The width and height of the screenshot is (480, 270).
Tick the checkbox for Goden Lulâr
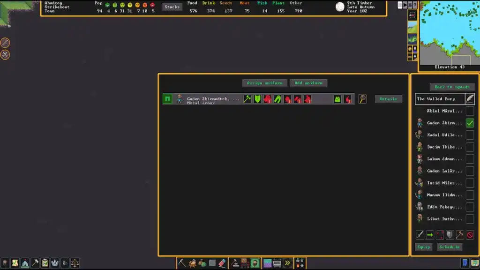point(470,171)
